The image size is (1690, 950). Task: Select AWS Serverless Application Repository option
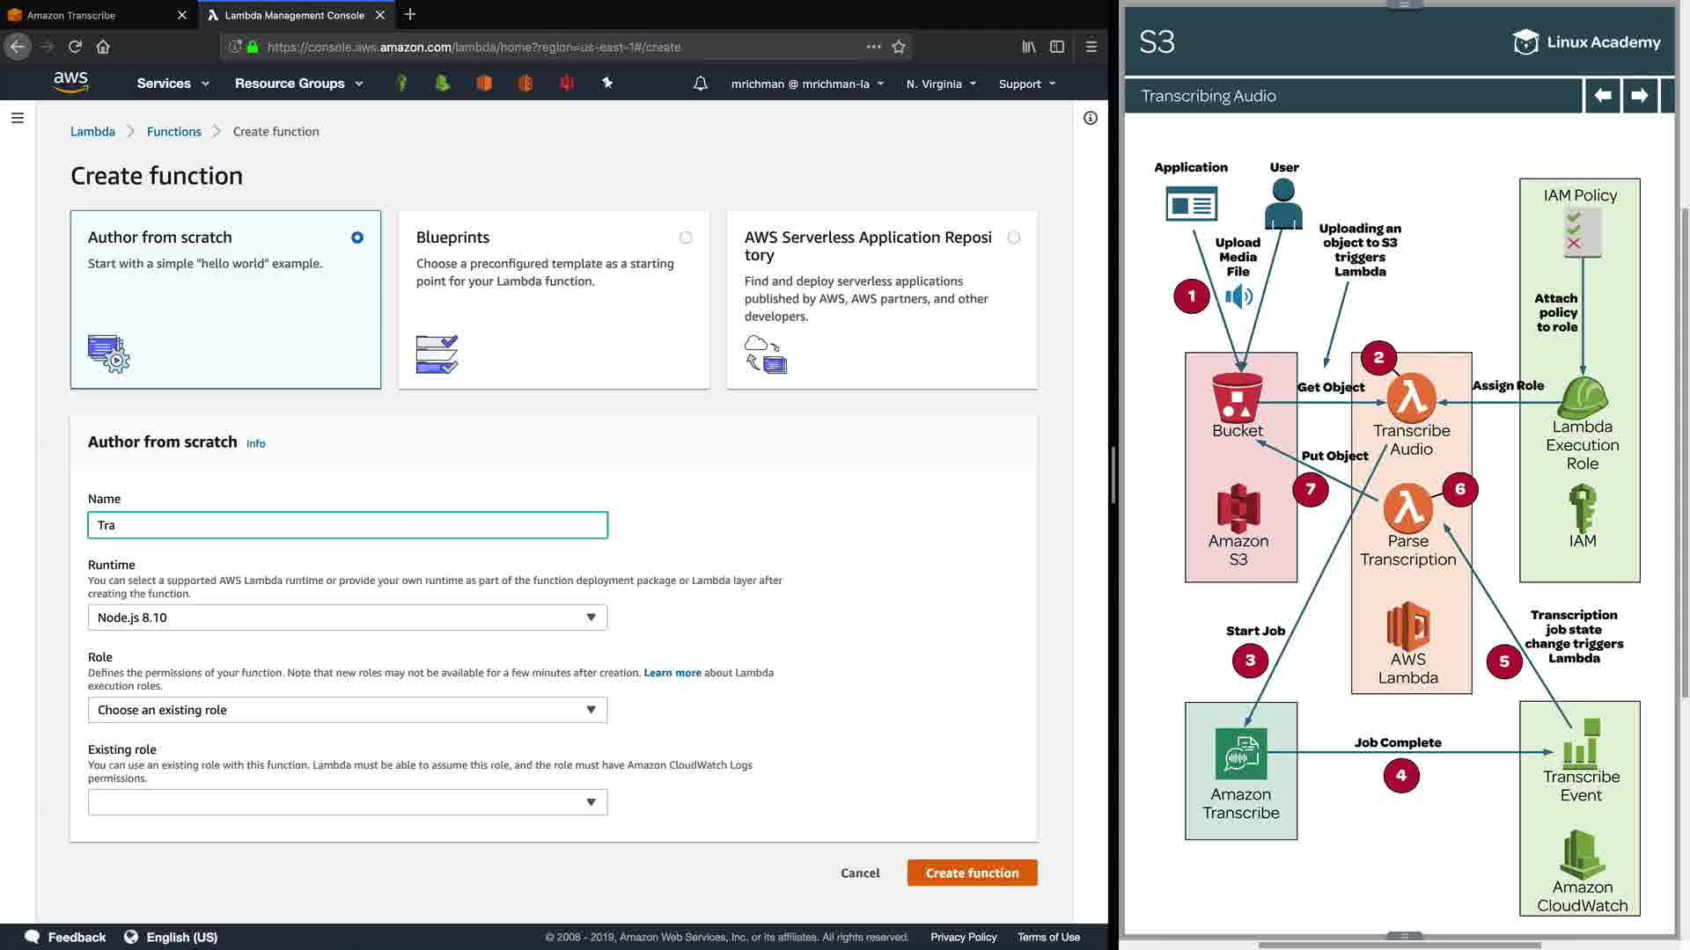[x=1014, y=237]
